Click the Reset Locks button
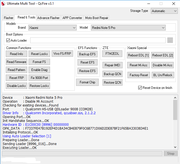Image resolution: width=180 pixels, height=164 pixels. point(39,54)
